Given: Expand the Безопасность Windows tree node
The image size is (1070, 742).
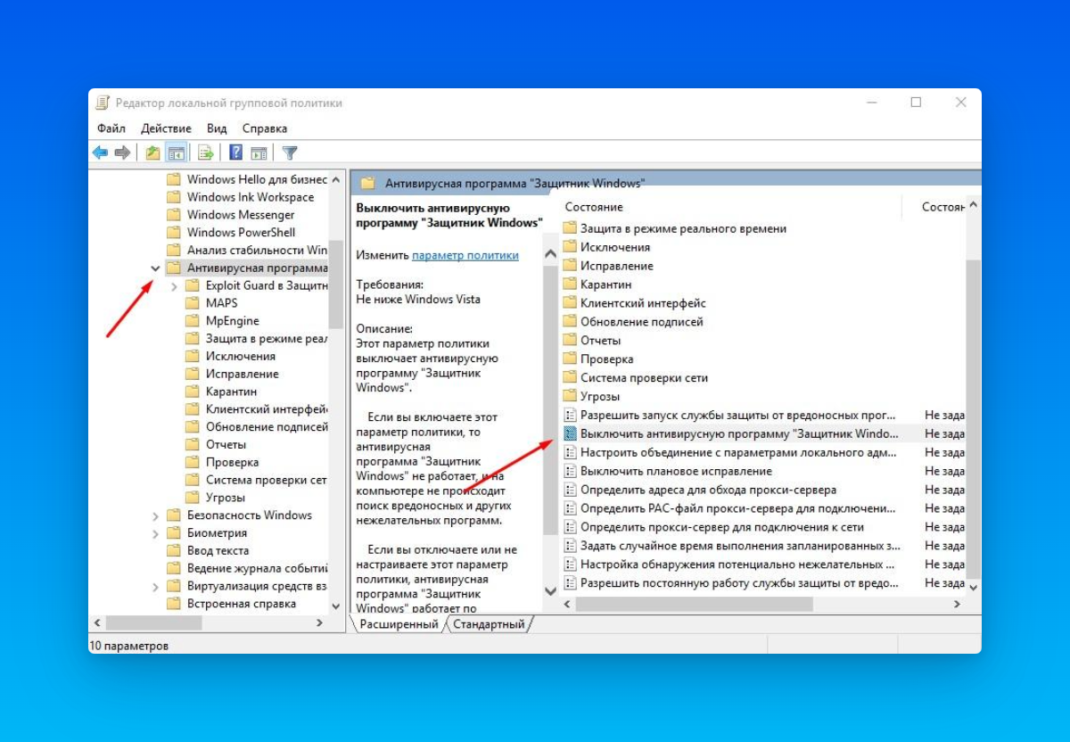Looking at the screenshot, I should tap(155, 515).
